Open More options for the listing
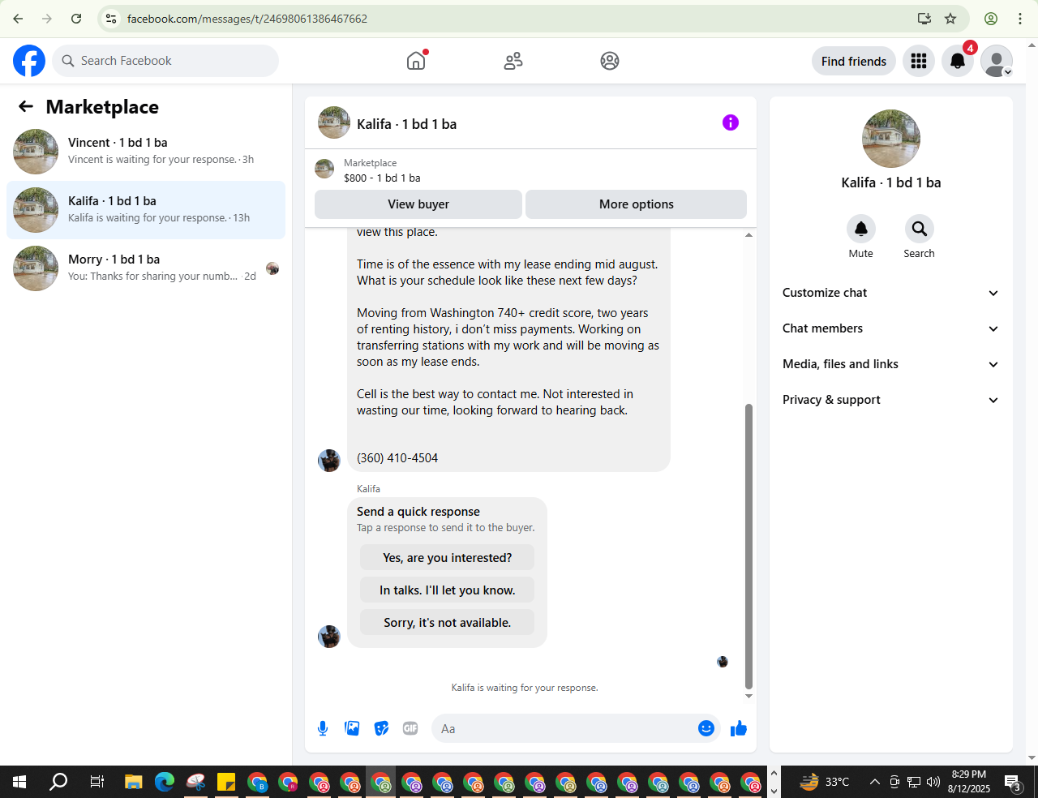Image resolution: width=1038 pixels, height=798 pixels. click(x=637, y=204)
